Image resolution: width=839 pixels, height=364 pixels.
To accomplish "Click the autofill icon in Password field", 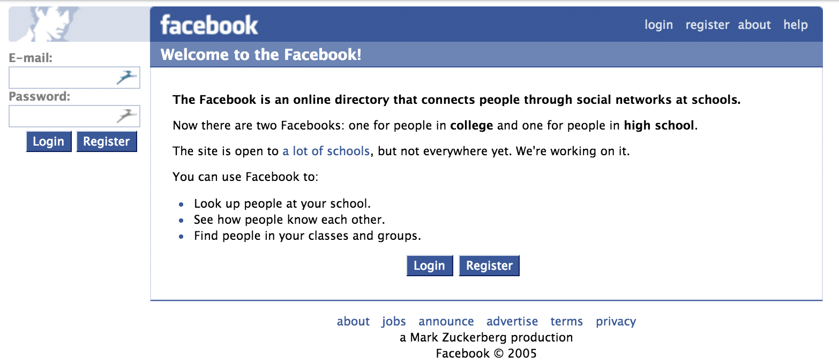I will coord(126,116).
